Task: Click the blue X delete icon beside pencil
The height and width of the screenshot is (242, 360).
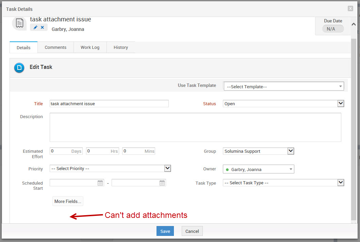Action: [x=42, y=27]
